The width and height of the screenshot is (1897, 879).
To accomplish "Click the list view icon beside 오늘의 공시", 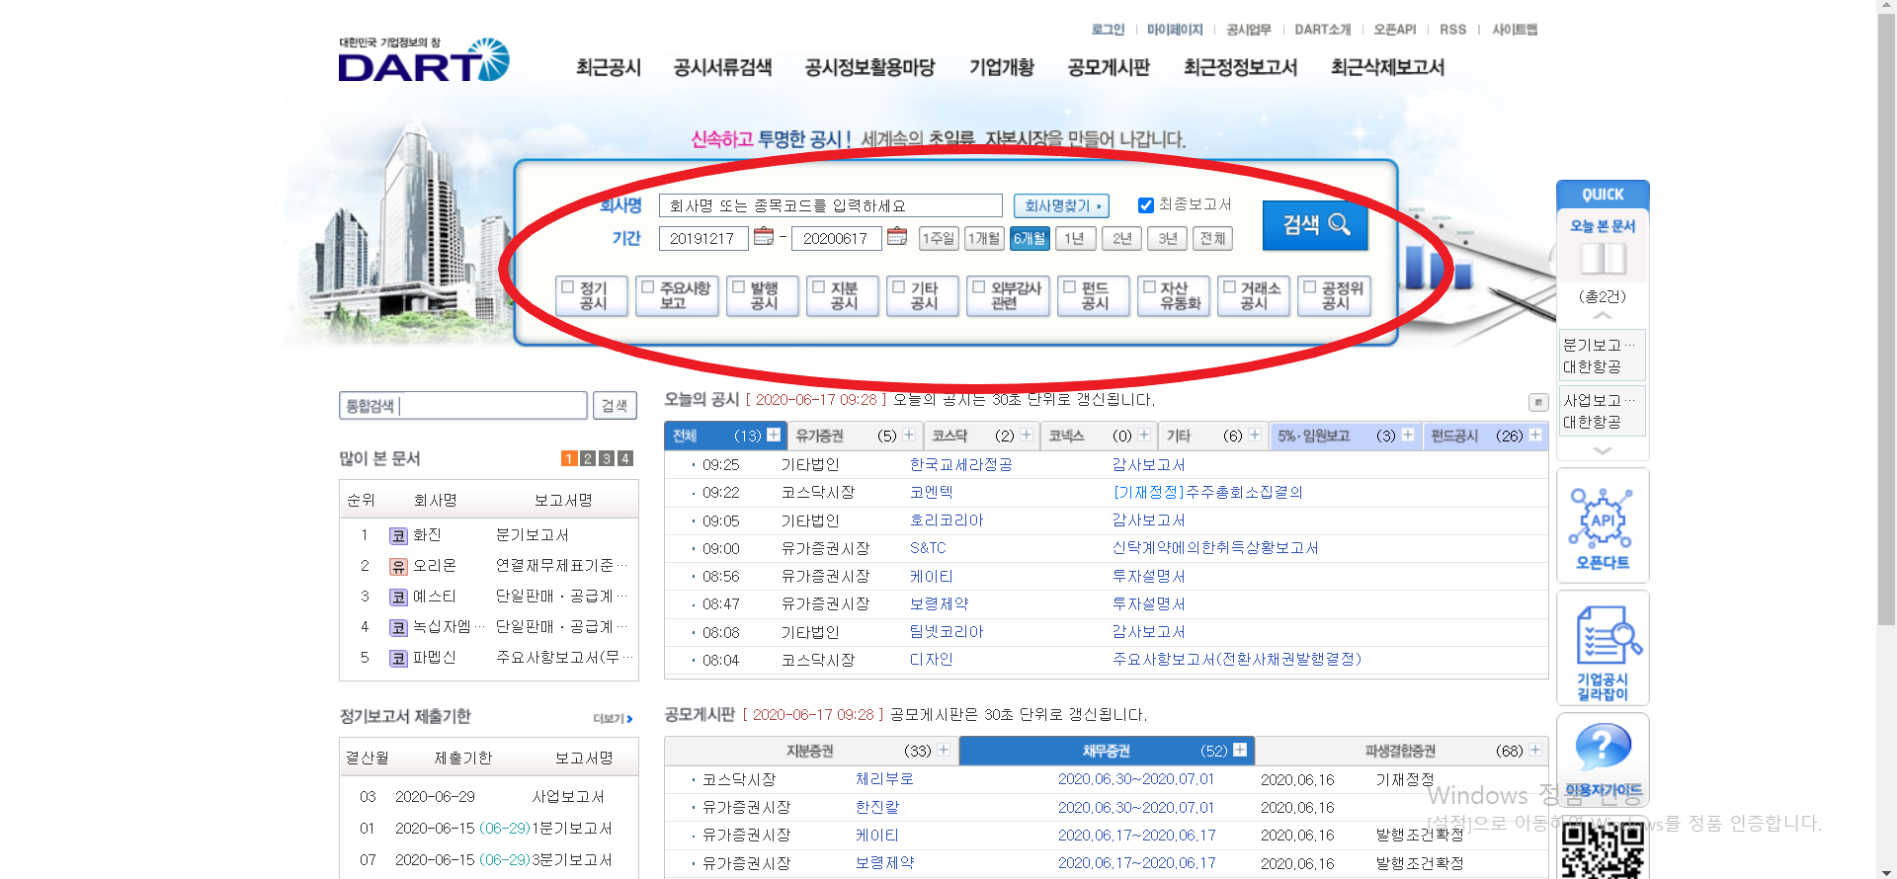I will pyautogui.click(x=1537, y=402).
